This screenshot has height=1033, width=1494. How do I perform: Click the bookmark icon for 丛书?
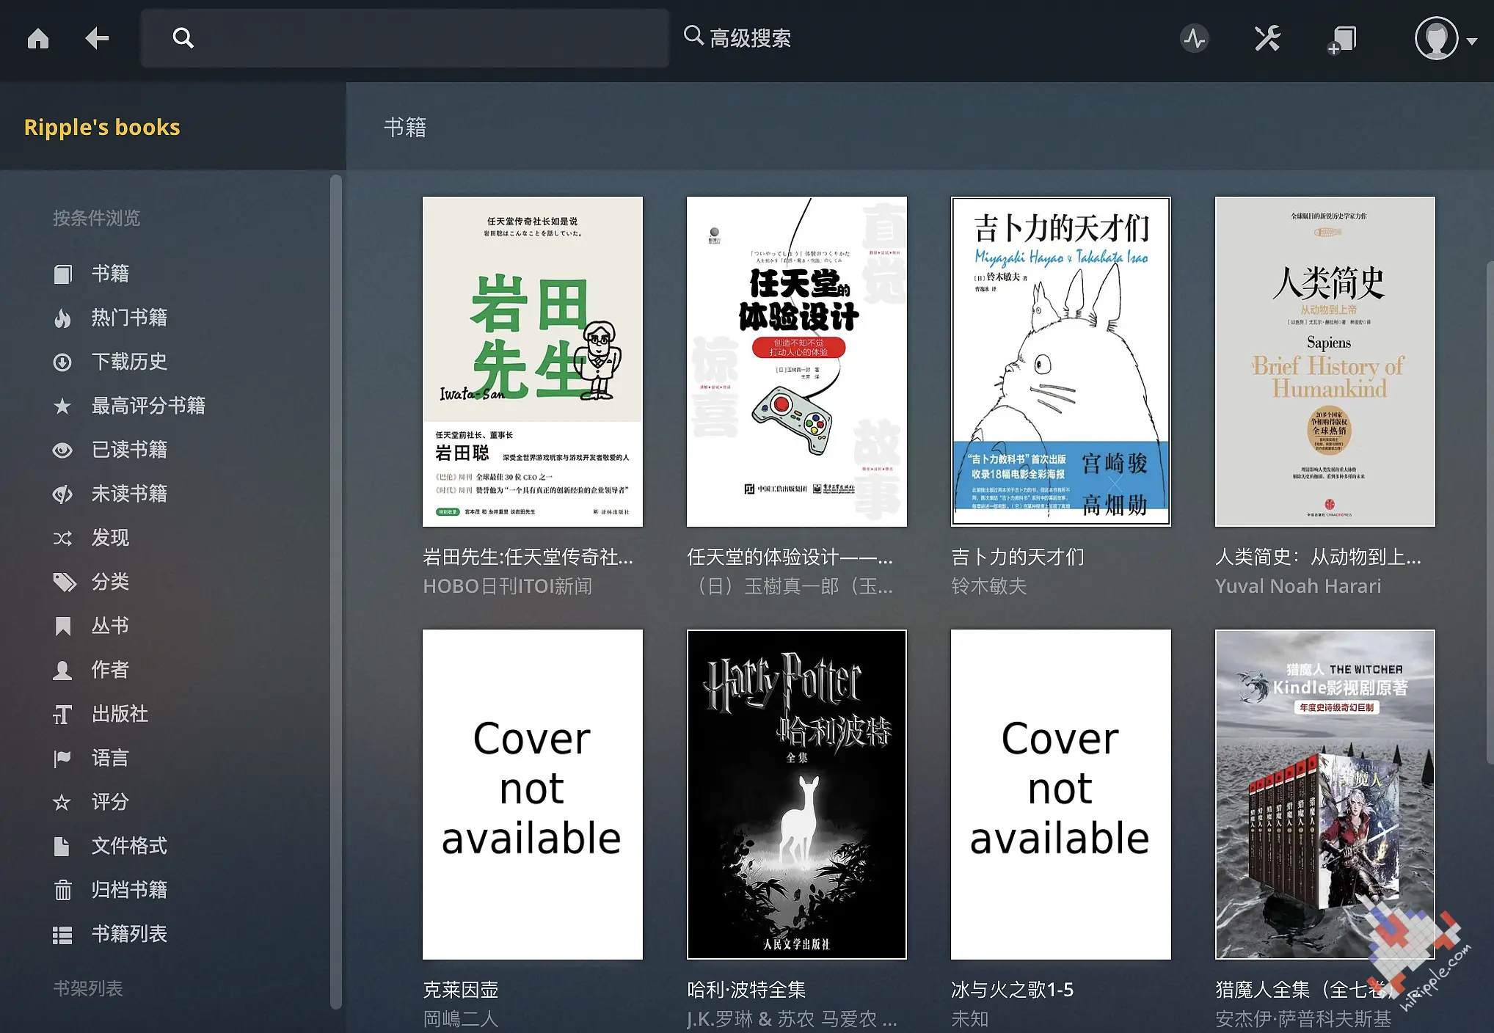tap(63, 626)
